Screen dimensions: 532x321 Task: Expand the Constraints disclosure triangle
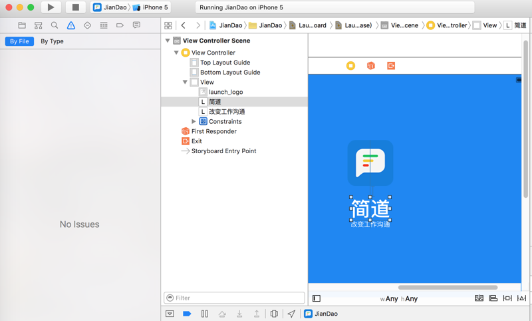[x=194, y=122]
